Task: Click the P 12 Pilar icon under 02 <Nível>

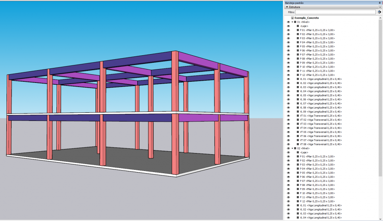Action: 298,201
